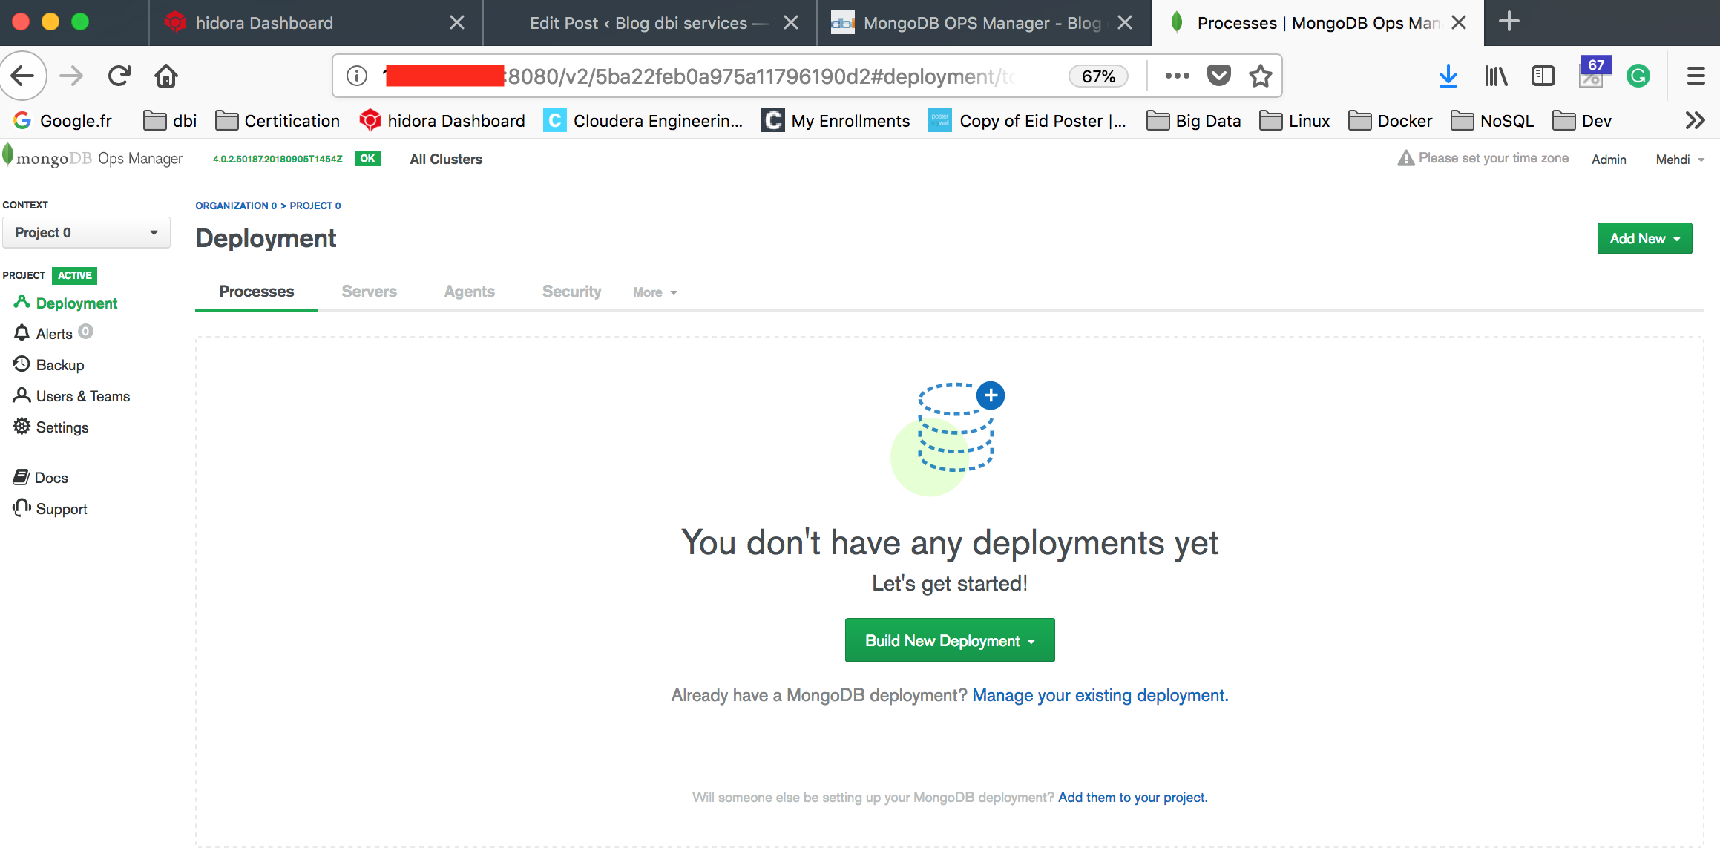1720x868 pixels.
Task: Show site information icon in address bar
Action: tap(357, 76)
